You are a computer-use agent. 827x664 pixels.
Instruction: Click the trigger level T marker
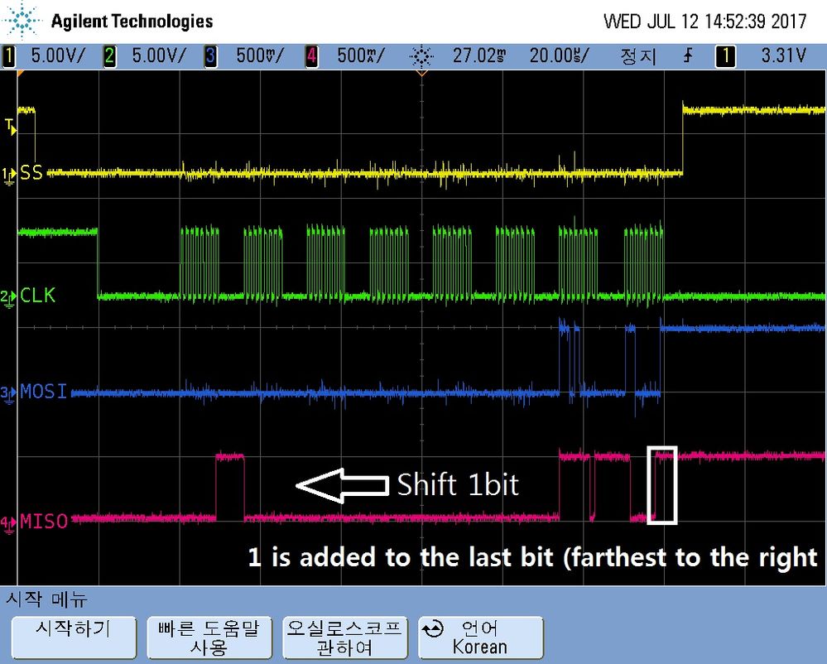tap(10, 127)
